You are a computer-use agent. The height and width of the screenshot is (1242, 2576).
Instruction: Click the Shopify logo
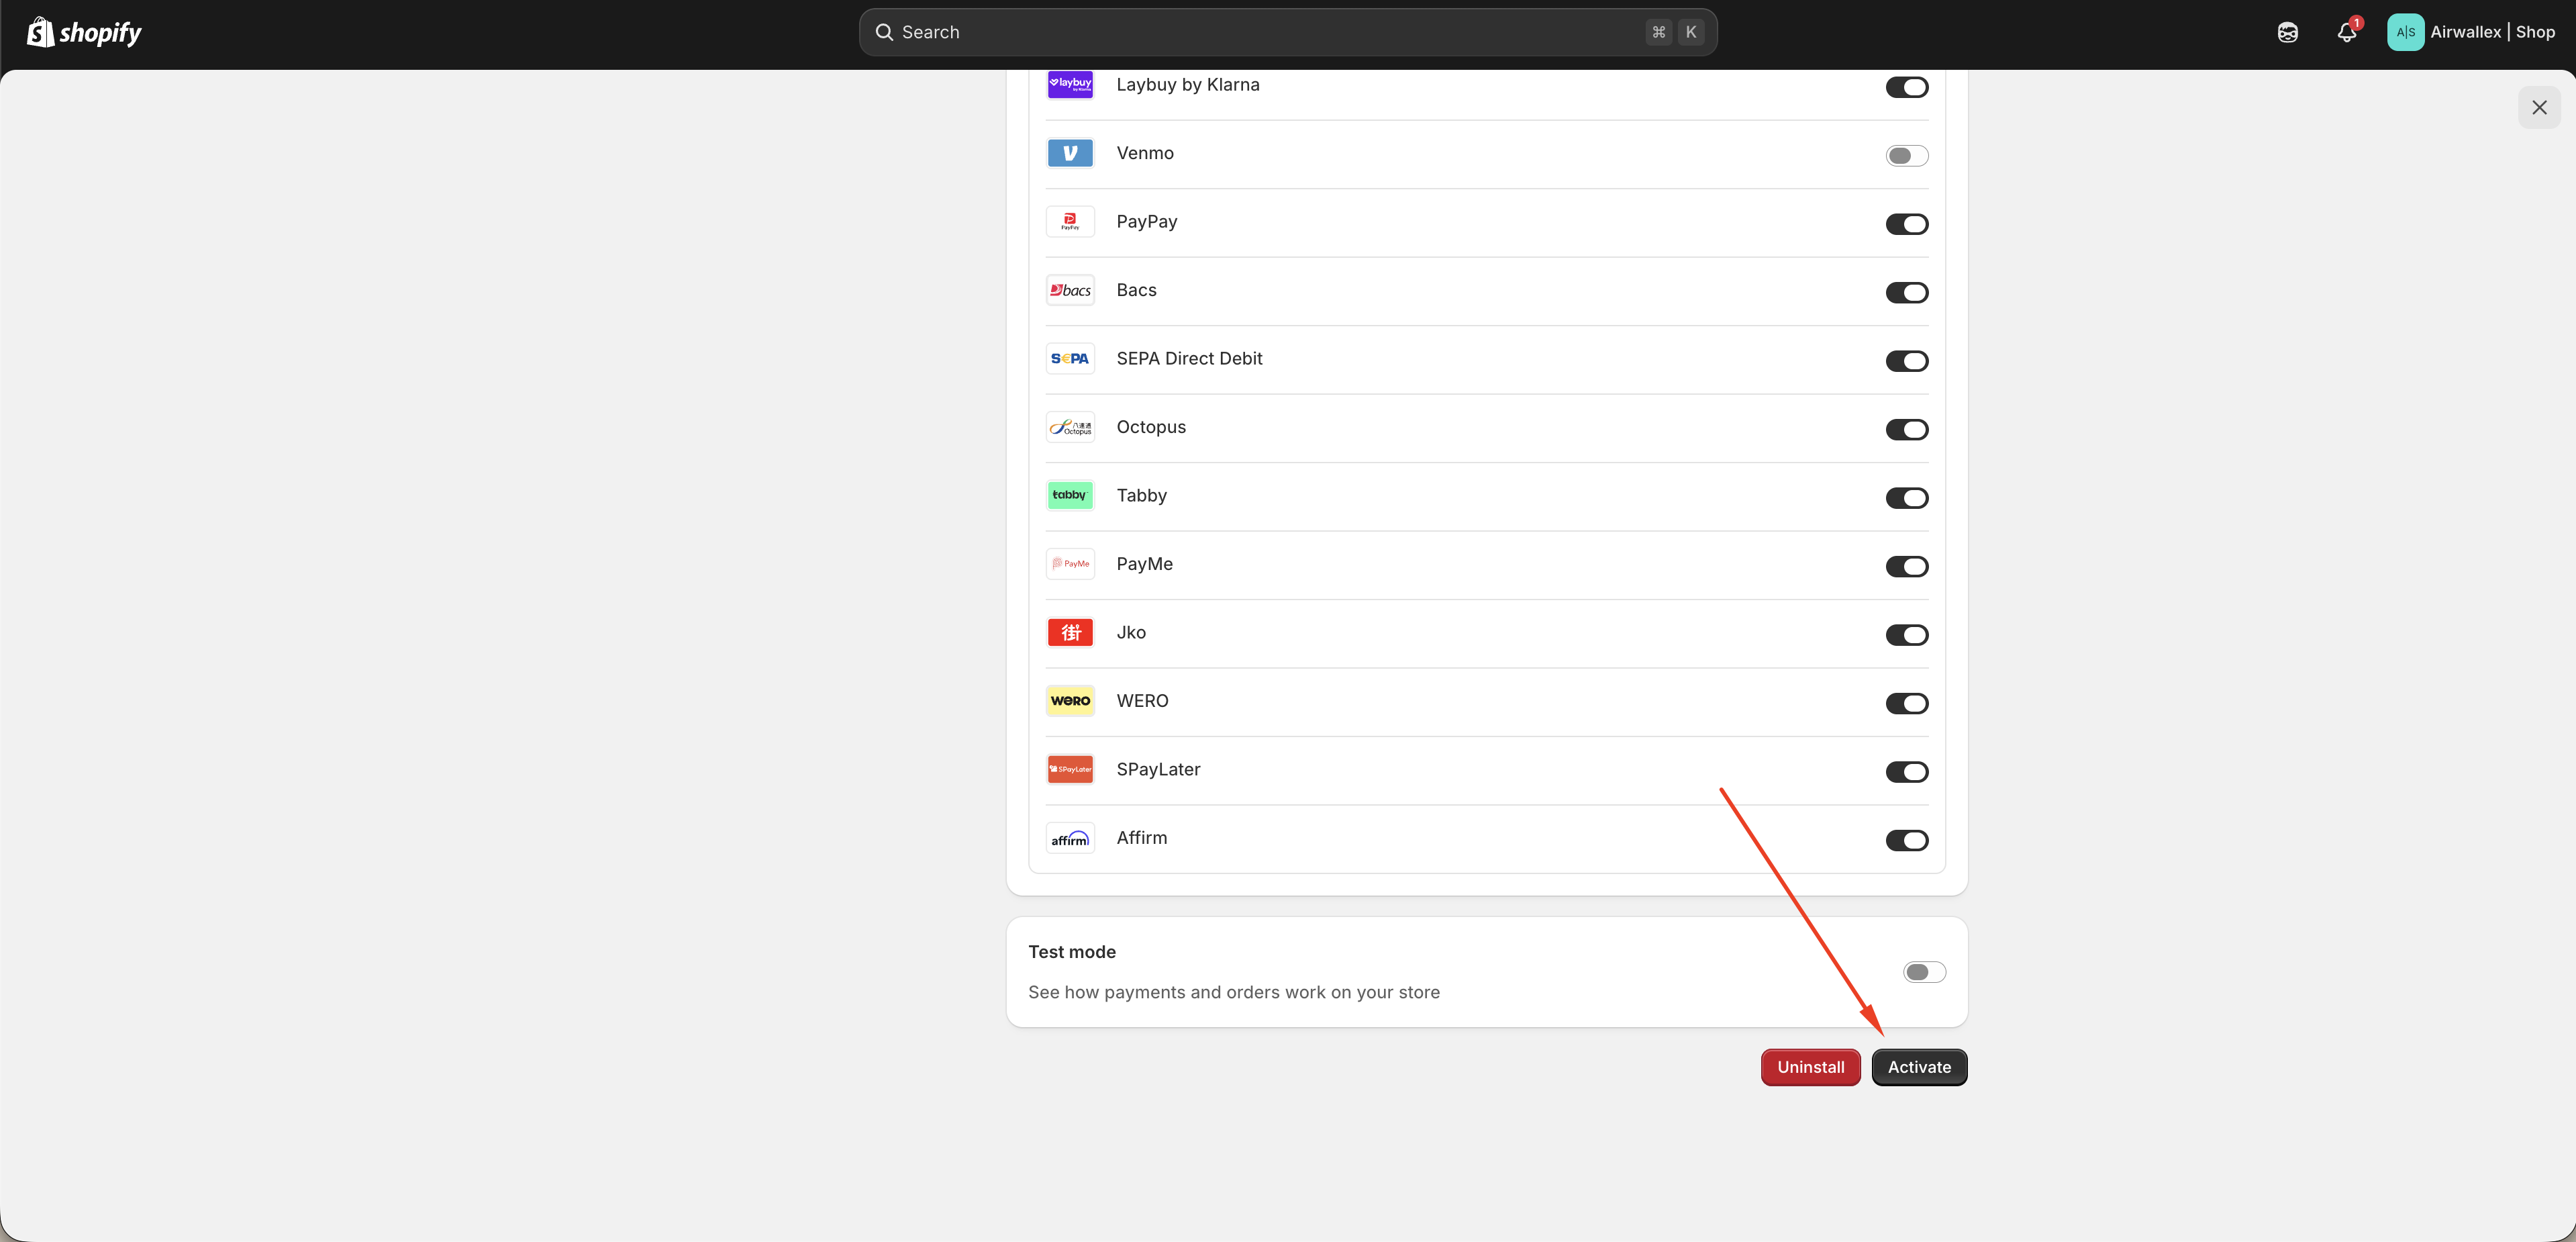[x=84, y=32]
